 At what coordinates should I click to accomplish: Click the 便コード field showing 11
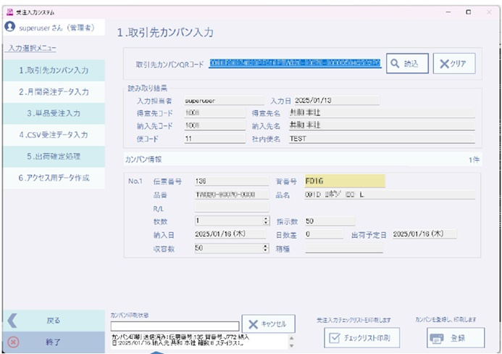215,139
